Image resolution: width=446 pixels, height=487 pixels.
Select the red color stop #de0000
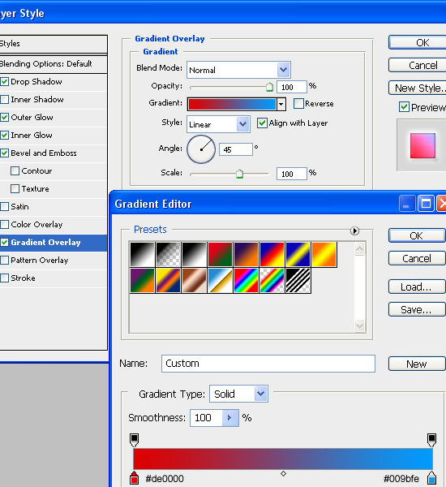tap(134, 478)
